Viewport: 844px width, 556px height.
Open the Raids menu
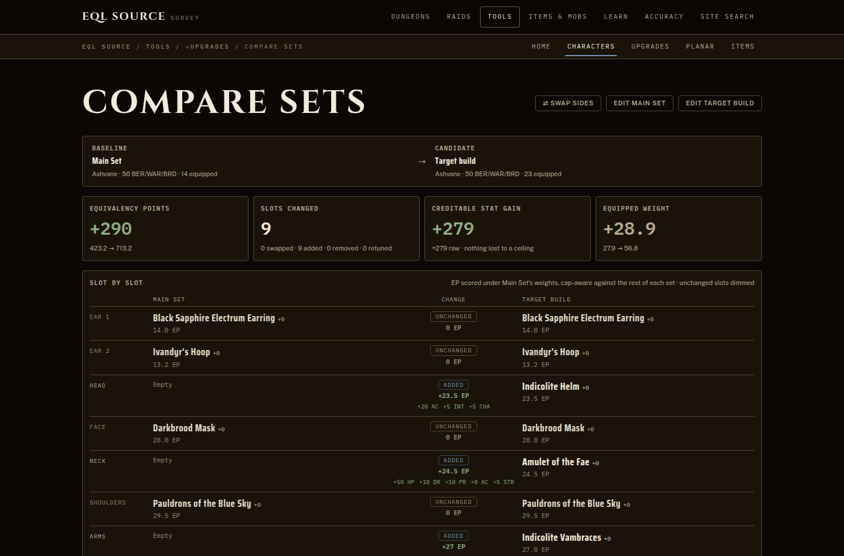coord(459,17)
